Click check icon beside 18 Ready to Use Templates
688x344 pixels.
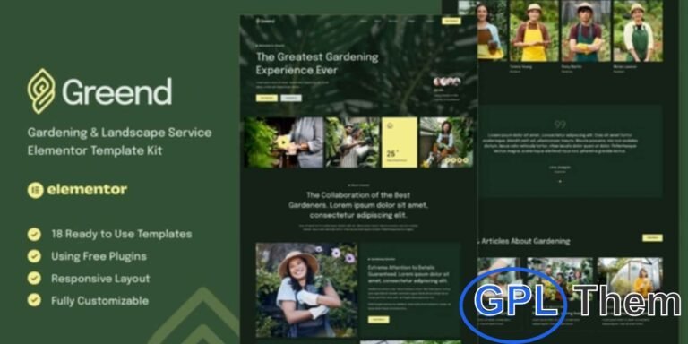pyautogui.click(x=34, y=235)
